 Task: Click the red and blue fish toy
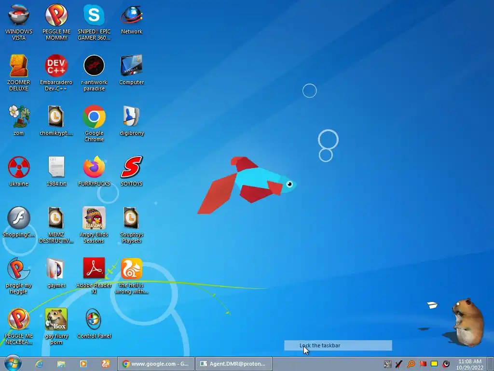click(x=247, y=185)
